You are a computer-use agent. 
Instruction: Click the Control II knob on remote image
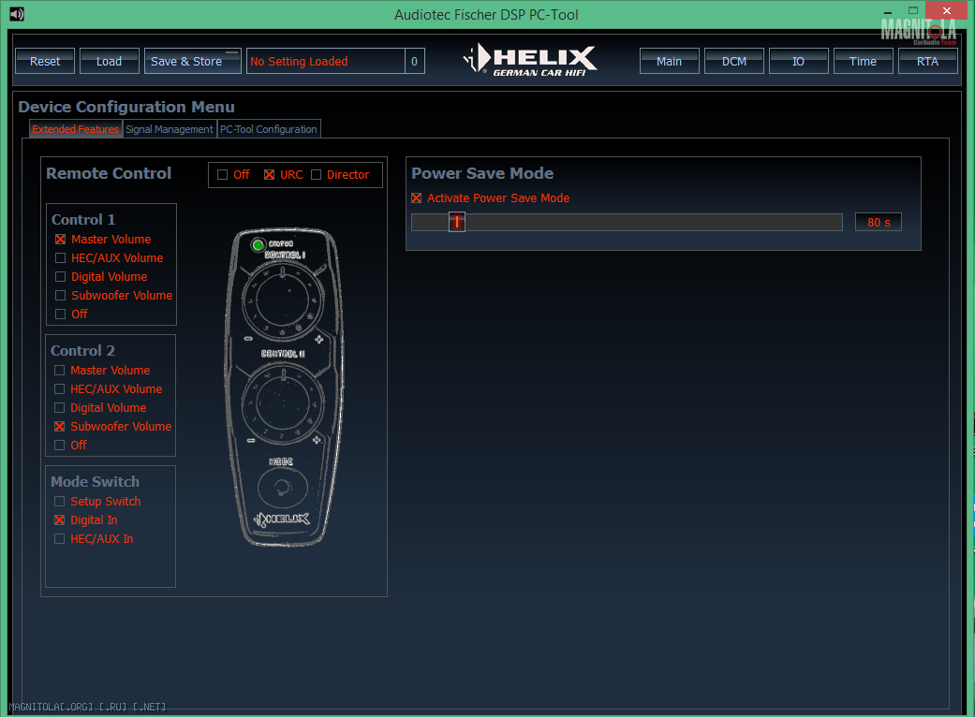(x=283, y=402)
